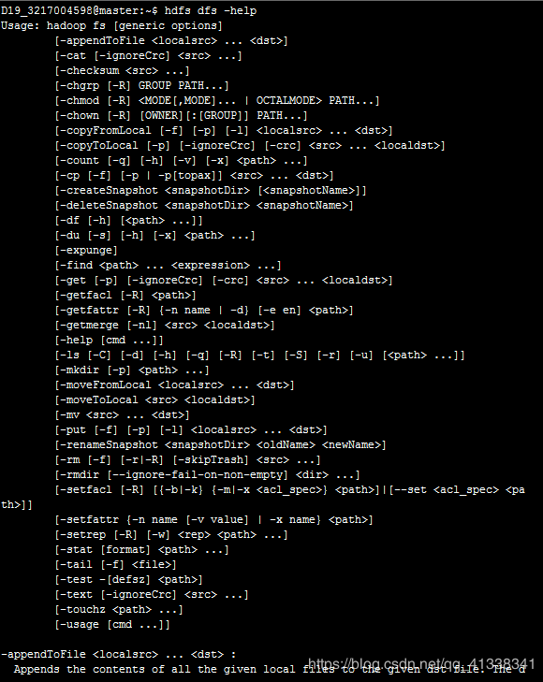The height and width of the screenshot is (682, 543).
Task: Click the -put option line
Action: point(191,429)
